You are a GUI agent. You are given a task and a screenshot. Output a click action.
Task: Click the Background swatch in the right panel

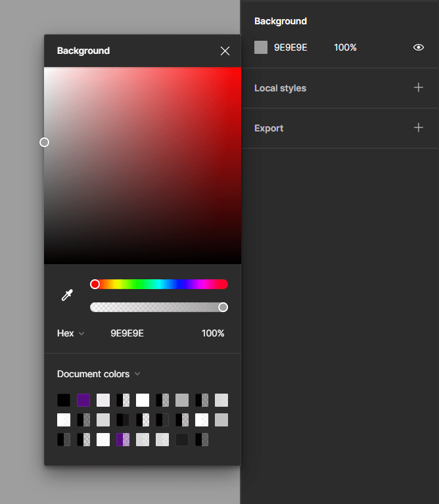(x=261, y=48)
